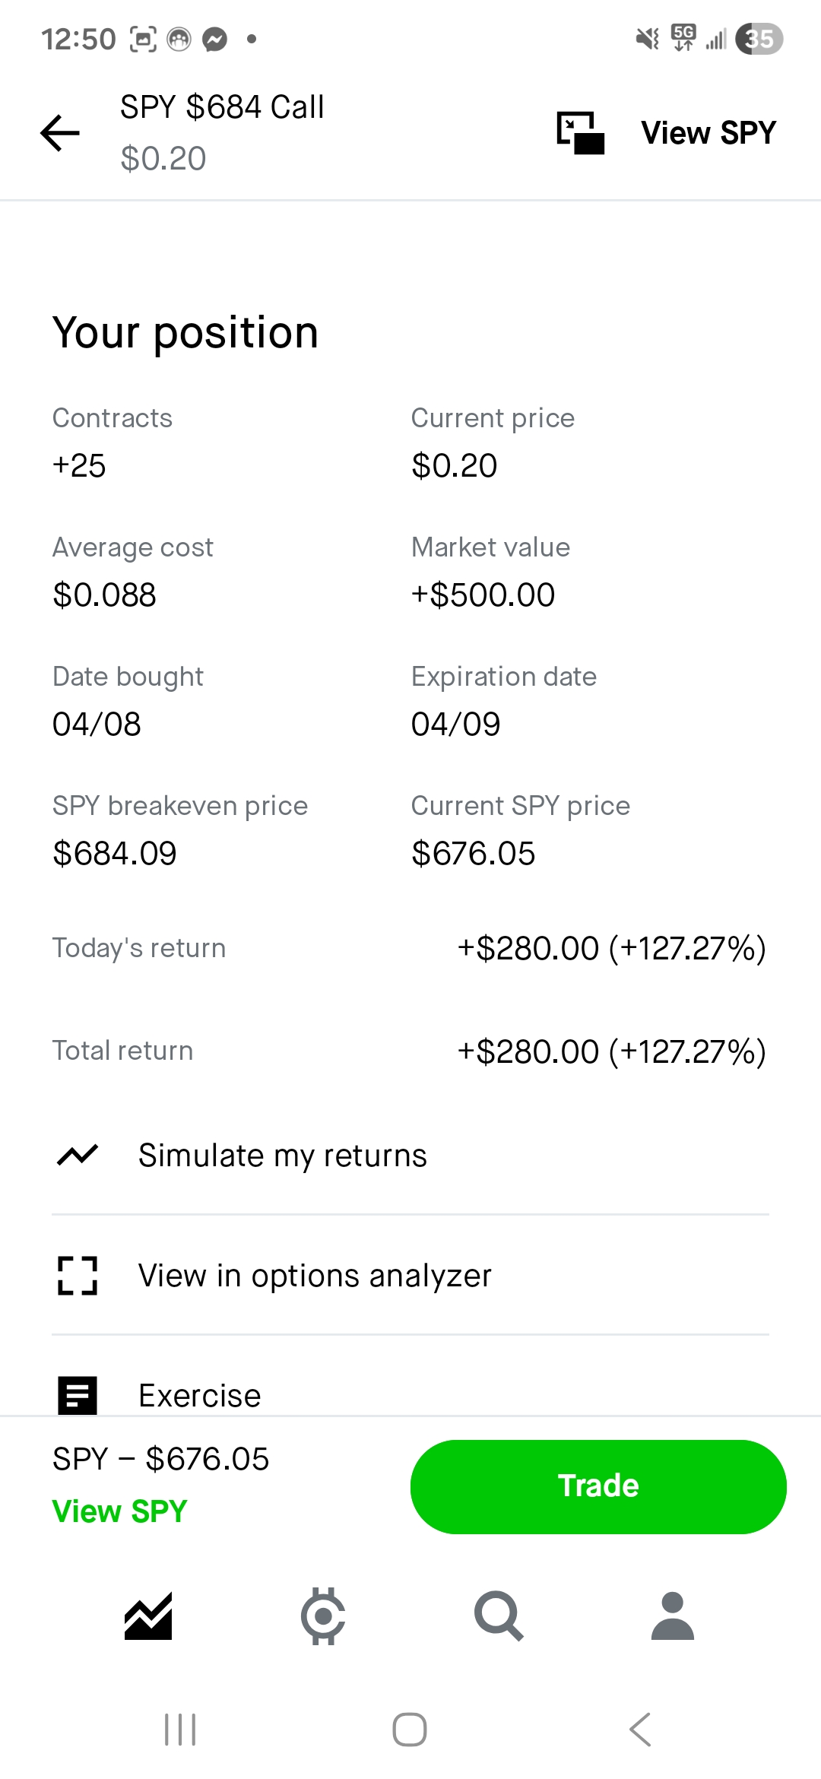The height and width of the screenshot is (1779, 821).
Task: Open the account profile tab
Action: [x=673, y=1616]
